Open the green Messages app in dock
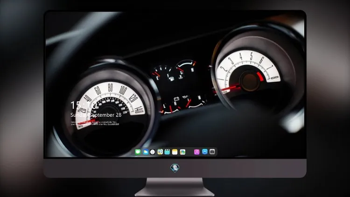This screenshot has width=350, height=197. (x=138, y=152)
